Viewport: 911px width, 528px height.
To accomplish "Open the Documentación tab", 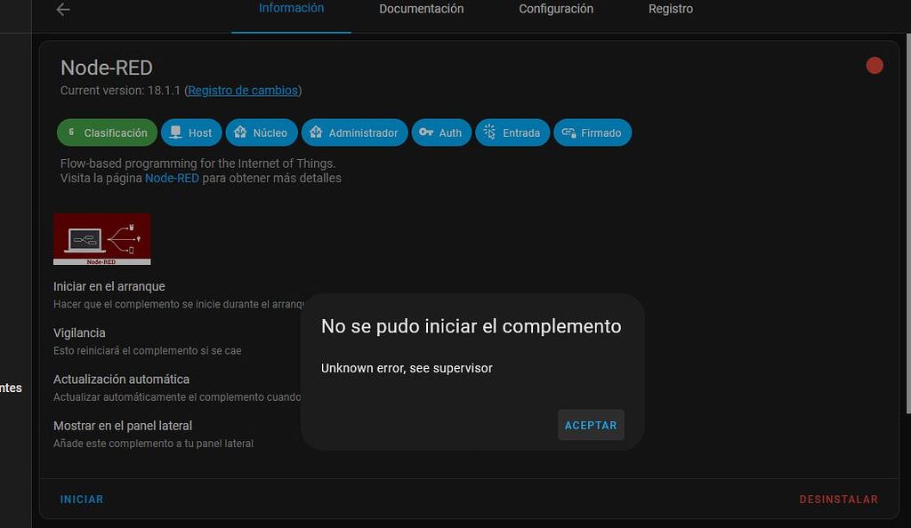I will (x=422, y=8).
